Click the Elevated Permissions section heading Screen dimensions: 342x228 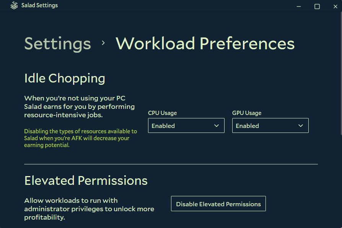click(x=86, y=180)
